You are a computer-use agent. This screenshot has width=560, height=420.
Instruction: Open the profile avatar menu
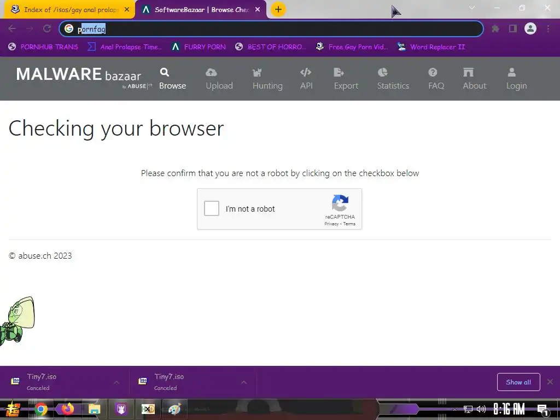(x=530, y=28)
